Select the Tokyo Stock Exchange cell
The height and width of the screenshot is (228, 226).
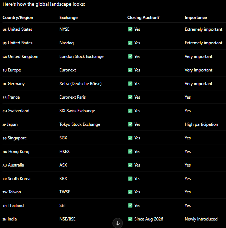pos(80,124)
